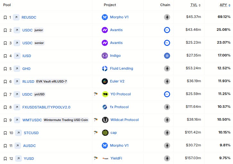Screen dimensions: 233x164
Task: Click the Base chain icon in USDC junior row
Action: (167, 30)
